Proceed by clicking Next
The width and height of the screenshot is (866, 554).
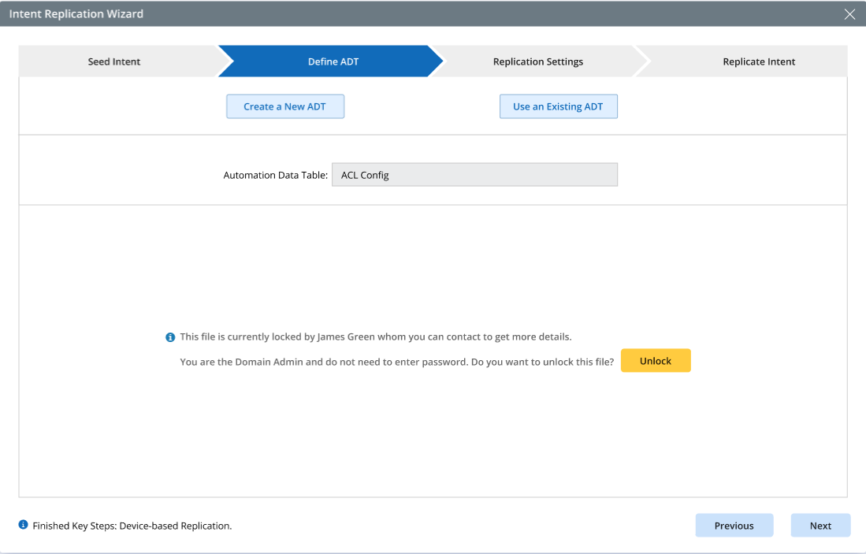click(x=820, y=526)
